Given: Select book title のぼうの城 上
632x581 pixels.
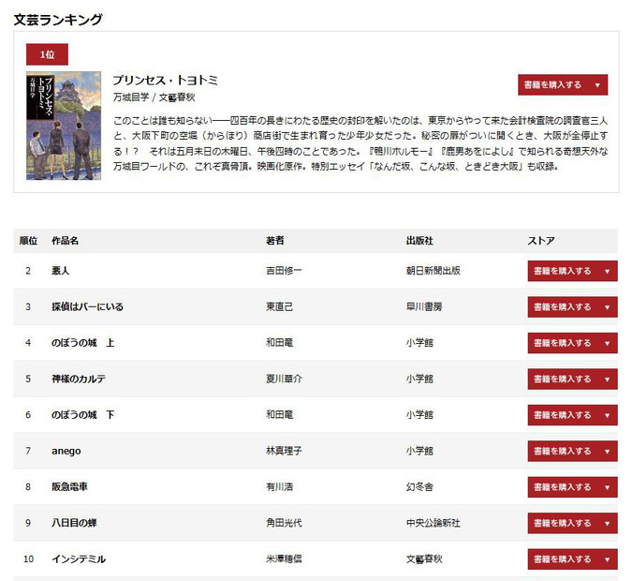Looking at the screenshot, I should pyautogui.click(x=83, y=343).
